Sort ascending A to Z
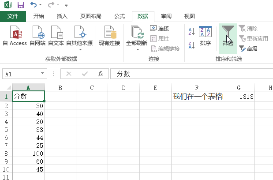This screenshot has width=273, height=180. point(191,32)
